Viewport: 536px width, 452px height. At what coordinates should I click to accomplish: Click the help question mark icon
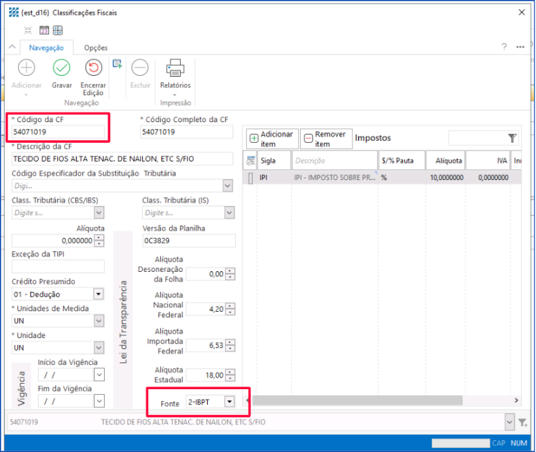(504, 47)
